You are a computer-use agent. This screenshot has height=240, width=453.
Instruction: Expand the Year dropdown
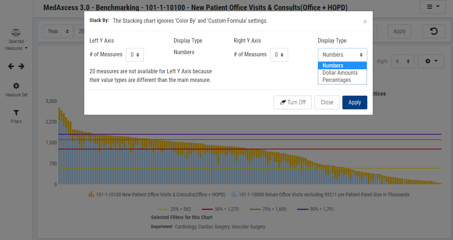[58, 31]
